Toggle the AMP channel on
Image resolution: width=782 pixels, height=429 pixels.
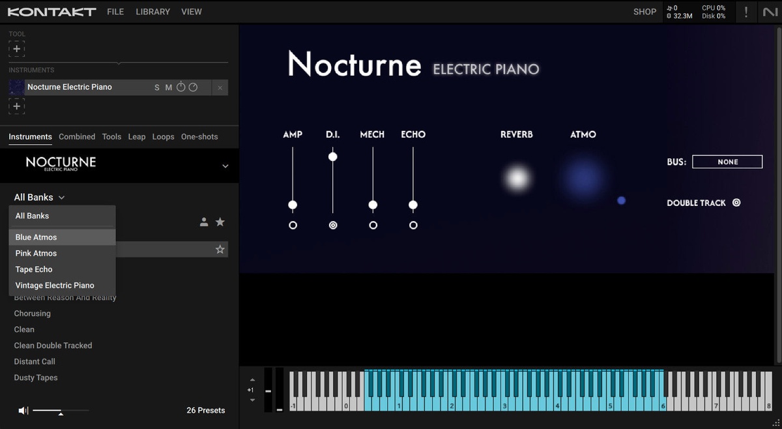point(293,226)
